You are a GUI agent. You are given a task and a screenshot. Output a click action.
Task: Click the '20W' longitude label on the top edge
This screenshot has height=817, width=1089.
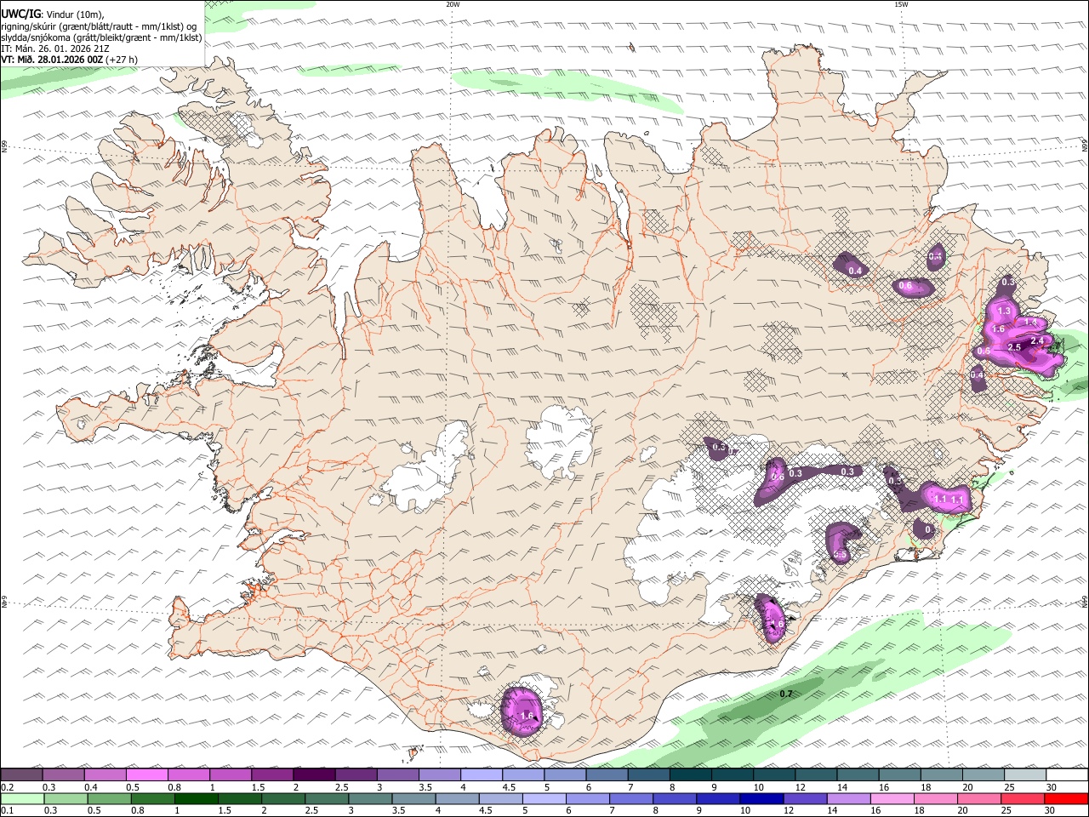click(x=453, y=4)
